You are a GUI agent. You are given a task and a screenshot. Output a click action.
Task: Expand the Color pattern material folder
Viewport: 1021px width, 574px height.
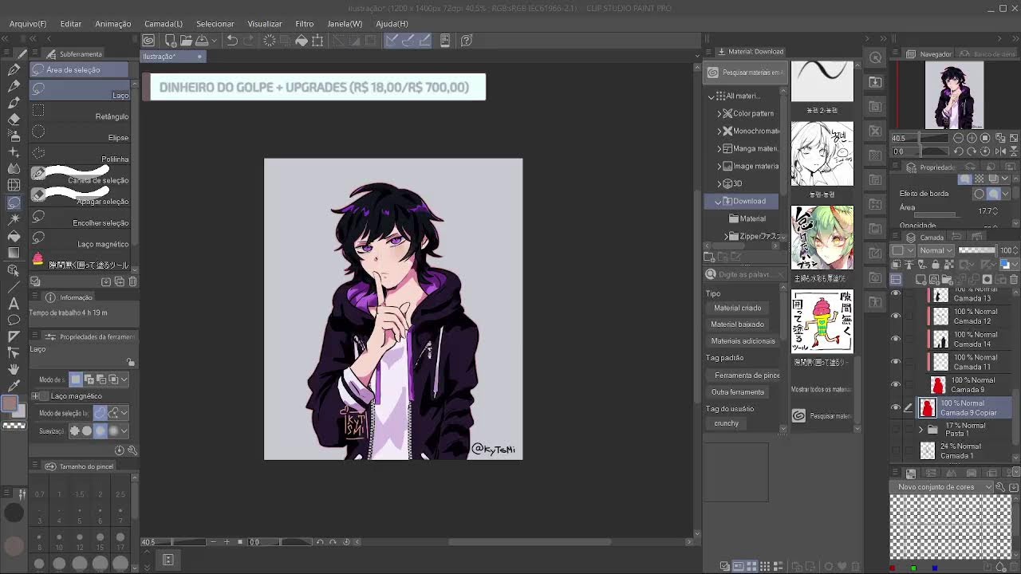(x=719, y=113)
